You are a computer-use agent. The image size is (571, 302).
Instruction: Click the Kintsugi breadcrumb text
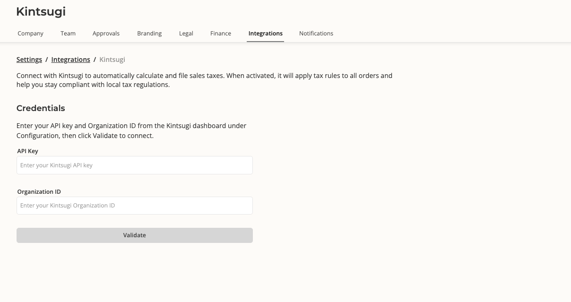pyautogui.click(x=112, y=60)
